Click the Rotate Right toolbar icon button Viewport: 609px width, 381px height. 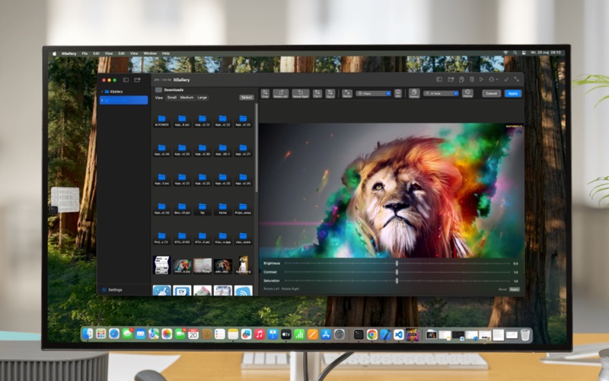point(301,93)
